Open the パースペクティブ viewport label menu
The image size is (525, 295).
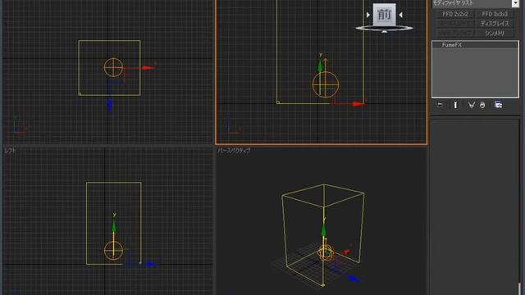click(x=234, y=151)
